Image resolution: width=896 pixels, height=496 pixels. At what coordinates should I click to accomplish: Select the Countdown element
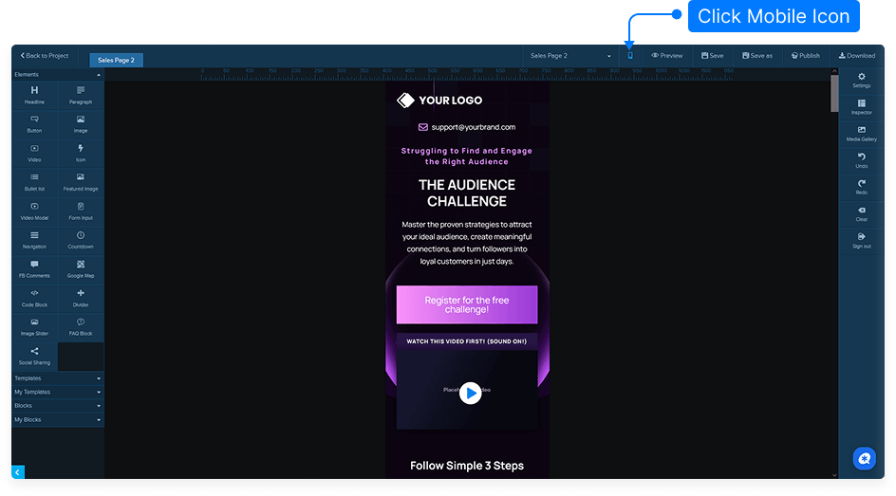[x=81, y=239]
